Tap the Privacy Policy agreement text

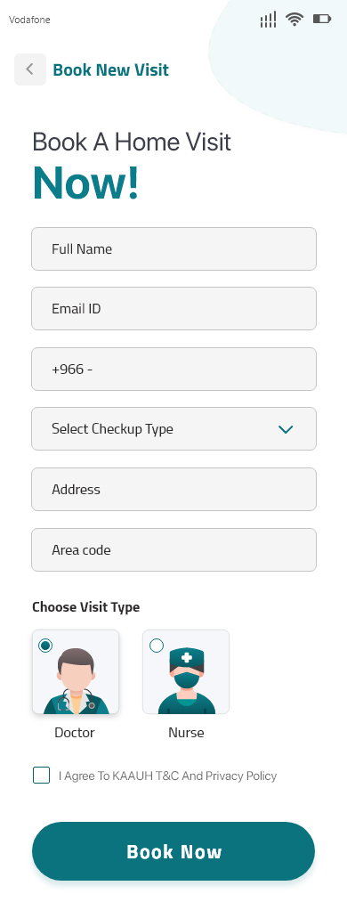click(167, 776)
